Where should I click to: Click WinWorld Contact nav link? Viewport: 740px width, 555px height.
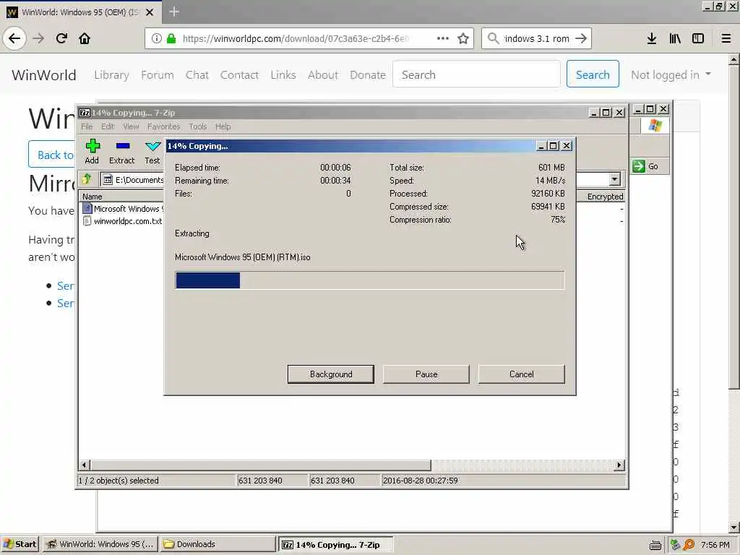[239, 75]
